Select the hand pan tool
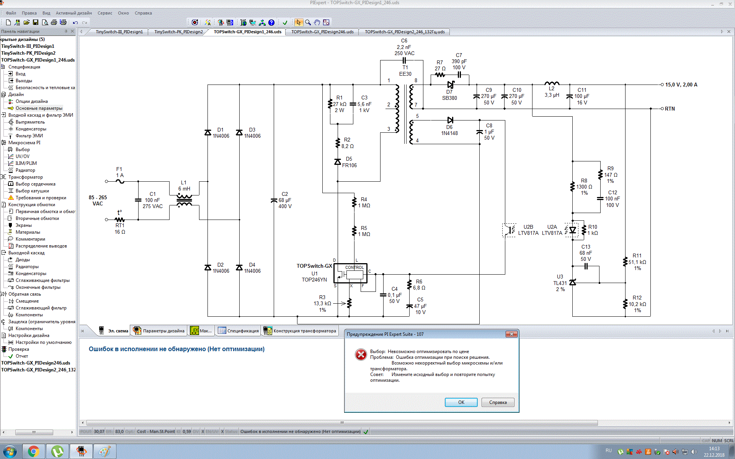Screen dimensions: 735x459 pyautogui.click(x=317, y=23)
